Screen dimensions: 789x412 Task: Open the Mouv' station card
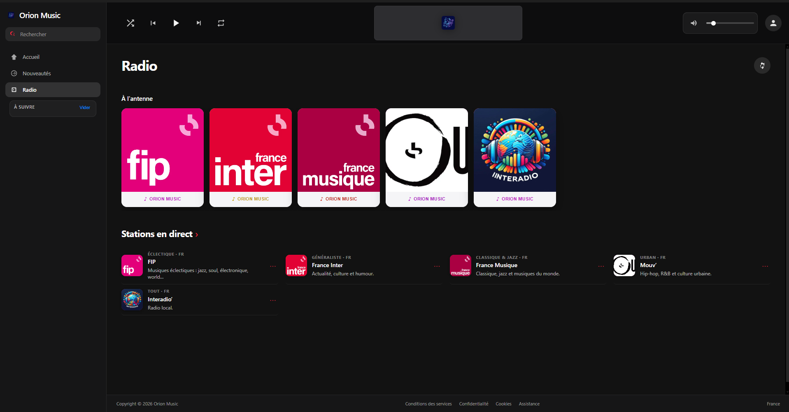pyautogui.click(x=427, y=157)
